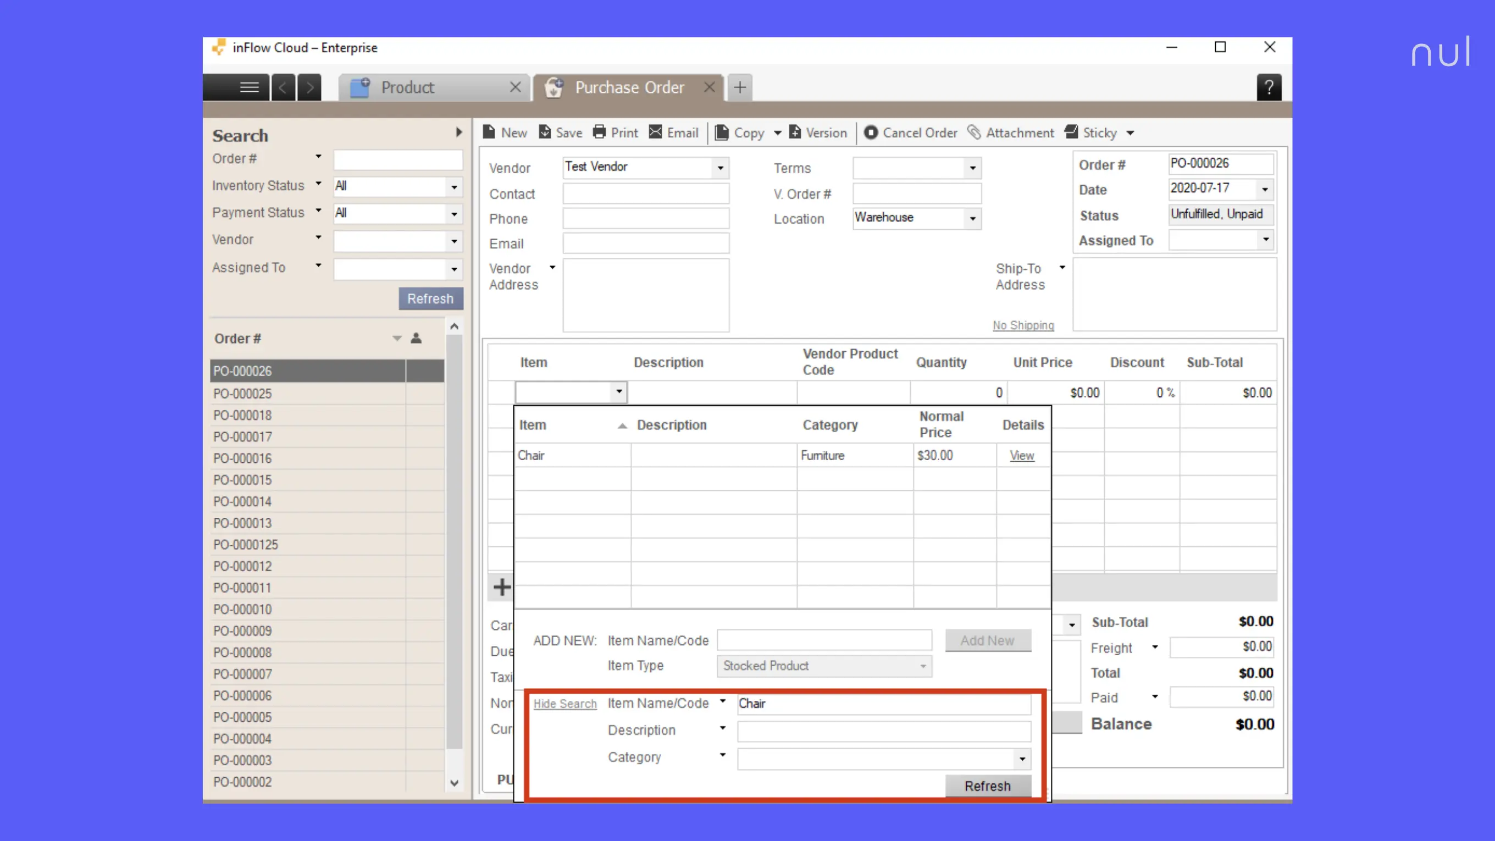Sort the Order # list descending arrow
Viewport: 1495px width, 841px height.
396,339
